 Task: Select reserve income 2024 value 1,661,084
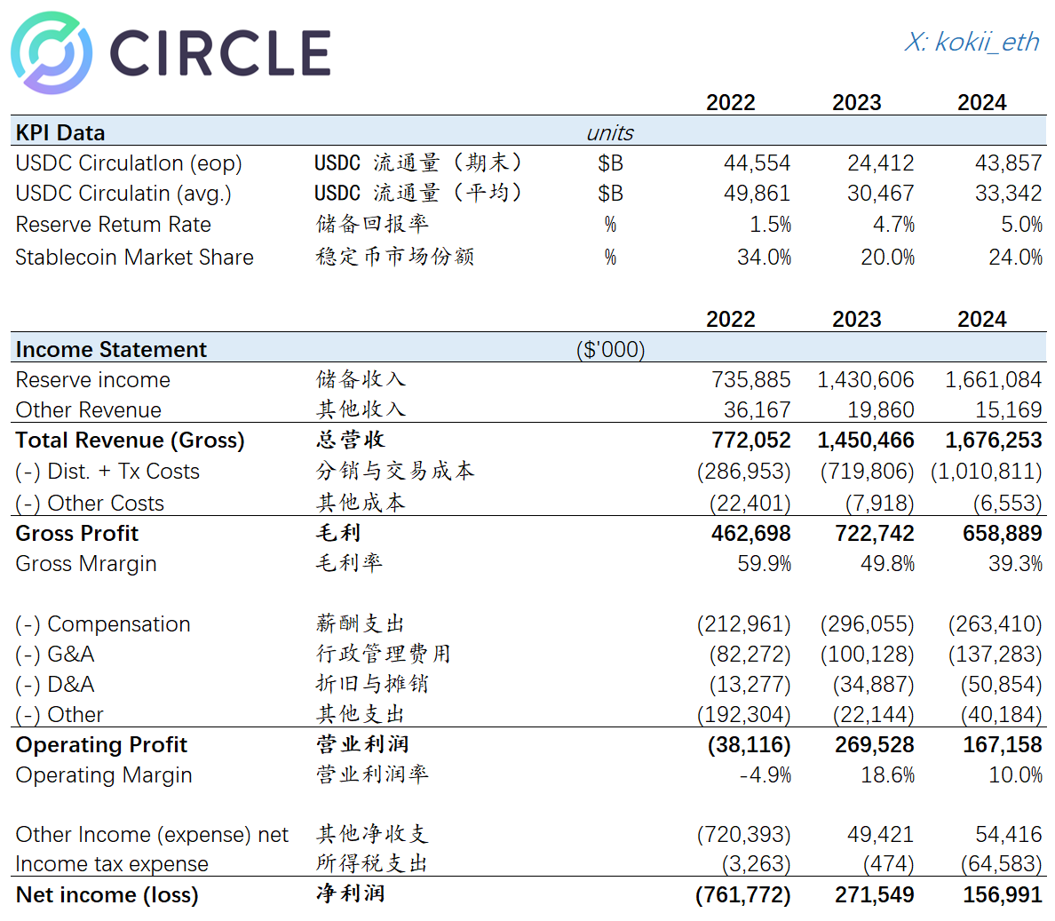(x=993, y=379)
